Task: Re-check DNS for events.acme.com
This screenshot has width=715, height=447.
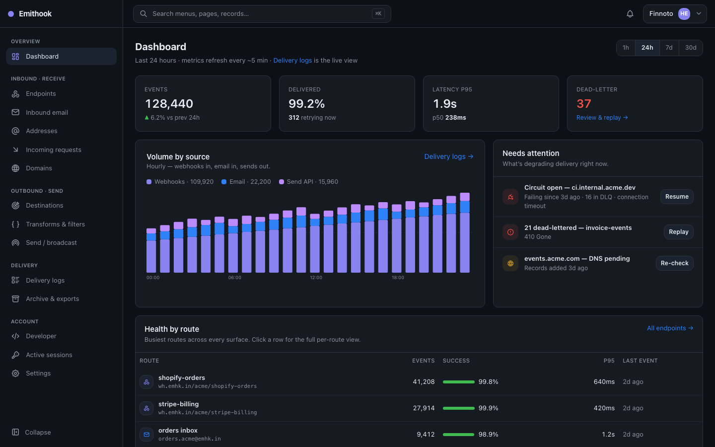Action: point(674,263)
